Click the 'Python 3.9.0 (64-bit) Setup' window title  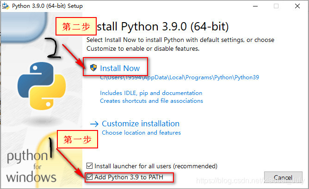tap(47, 6)
